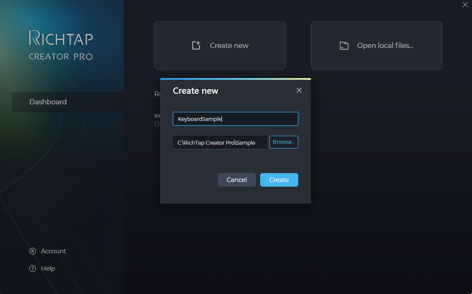Open the Help text link in the sidebar

tap(48, 269)
